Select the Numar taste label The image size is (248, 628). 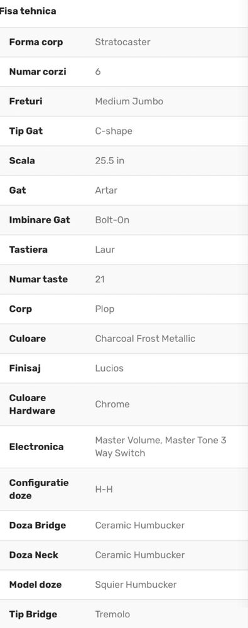click(38, 279)
